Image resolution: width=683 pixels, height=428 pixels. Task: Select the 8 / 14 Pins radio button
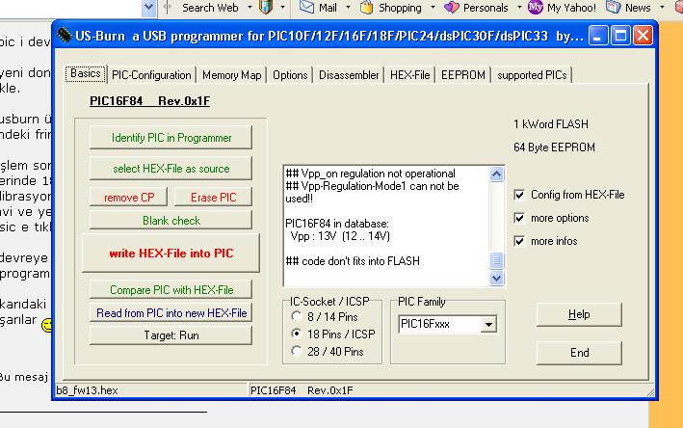[x=297, y=316]
